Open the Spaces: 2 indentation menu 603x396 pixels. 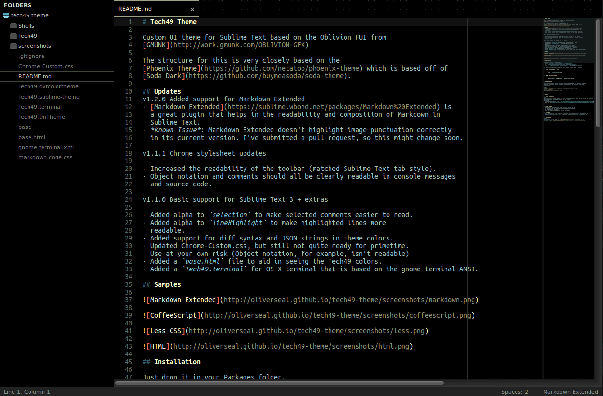coord(515,392)
